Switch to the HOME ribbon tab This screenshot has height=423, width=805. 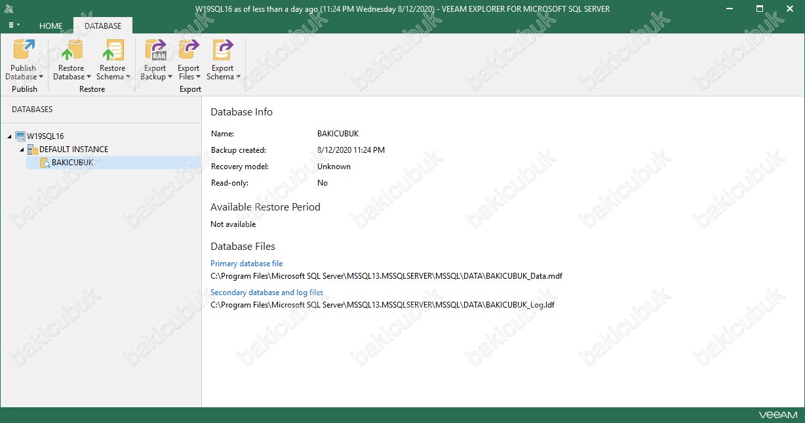point(51,26)
